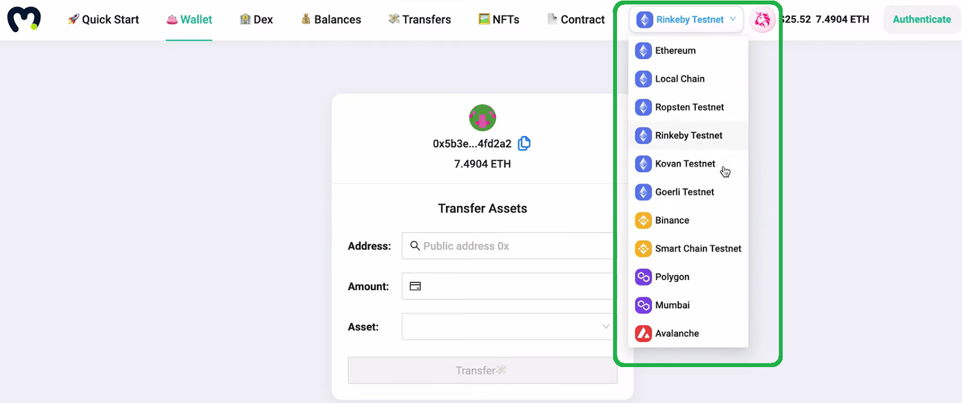Choose Goerli Testnet network
Screen dimensions: 962x403
pyautogui.click(x=688, y=192)
